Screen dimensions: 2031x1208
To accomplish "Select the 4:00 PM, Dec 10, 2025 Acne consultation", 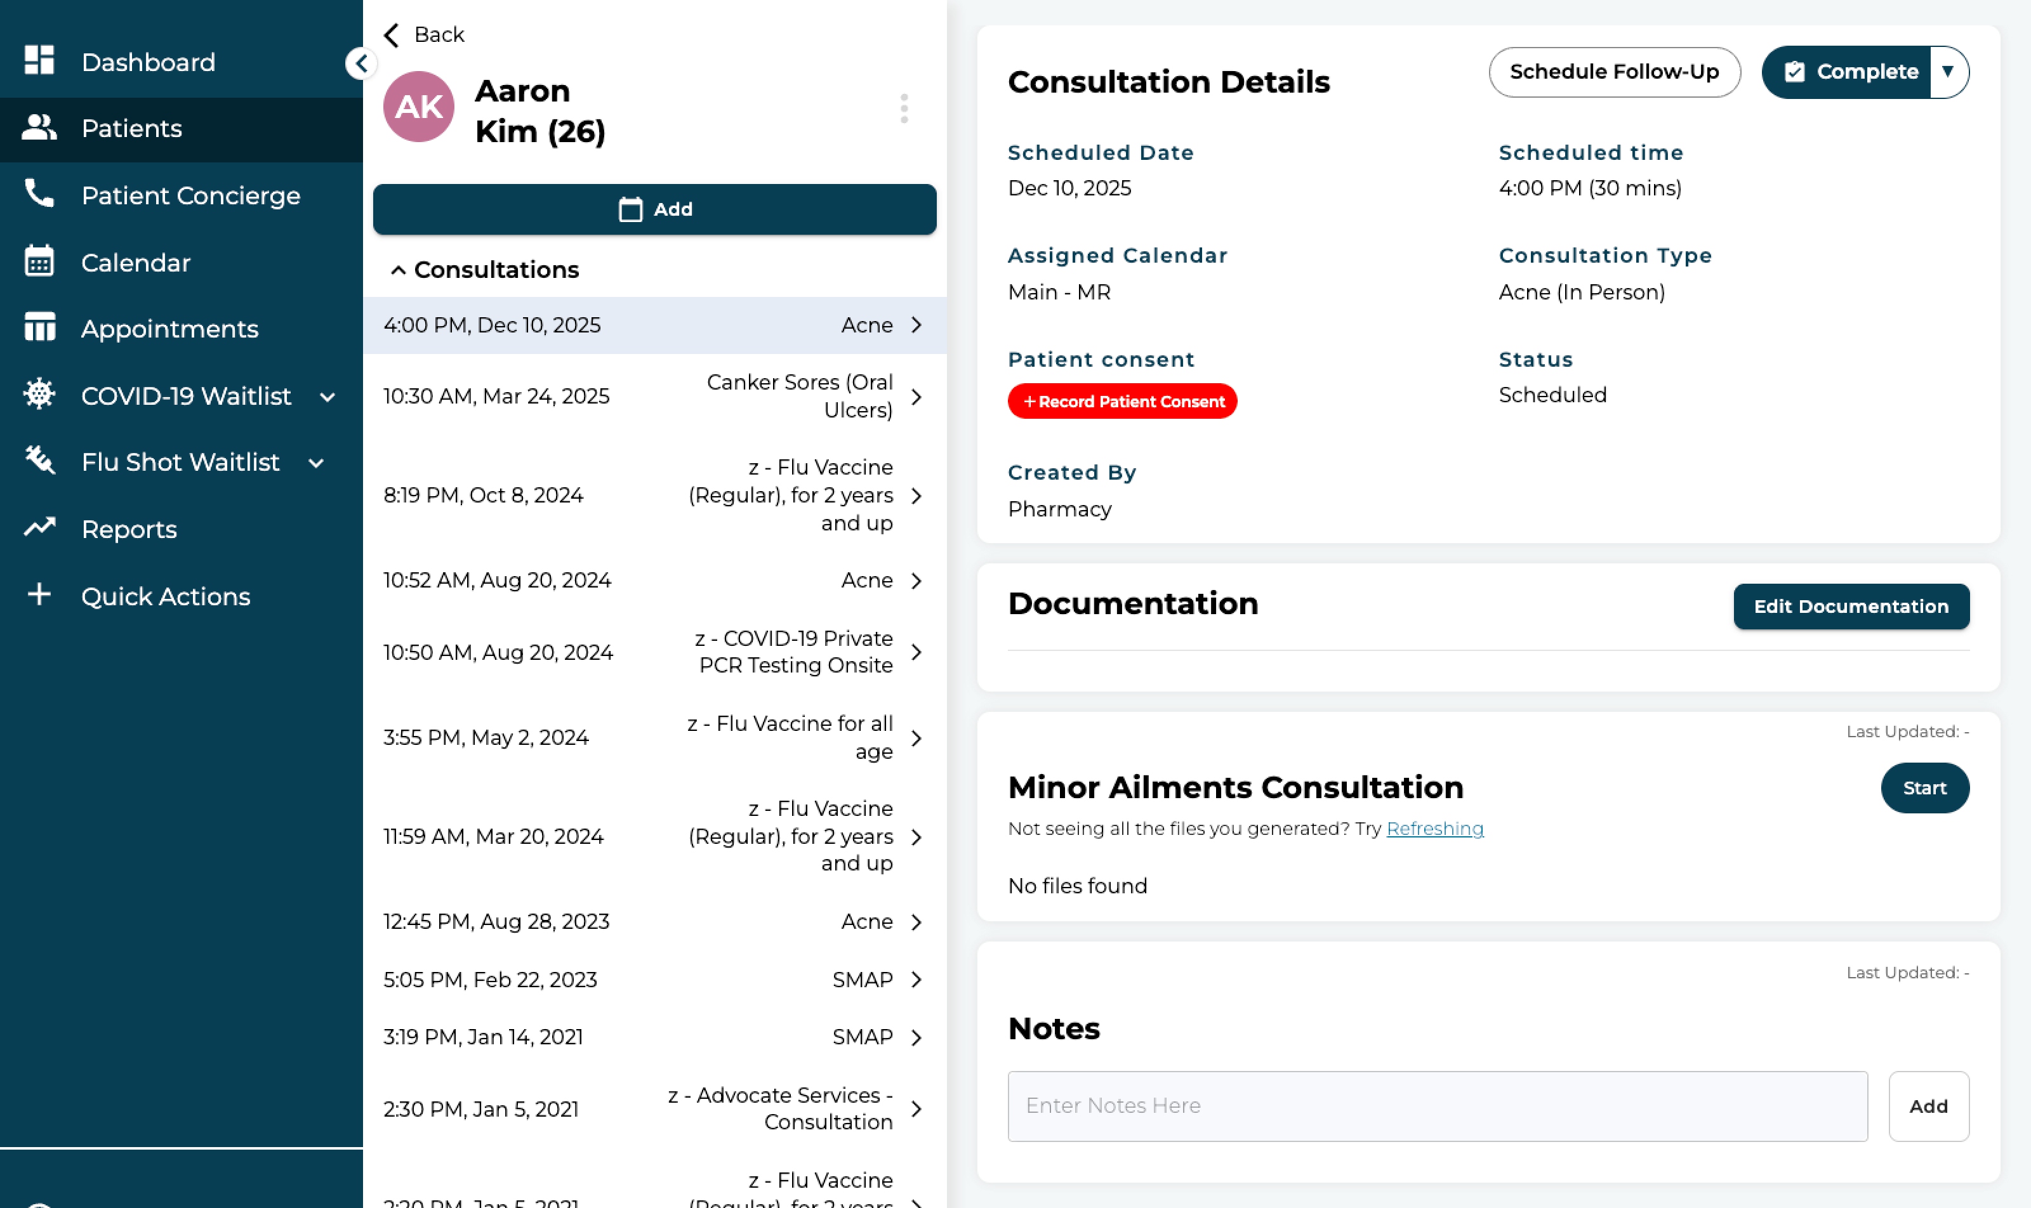I will [655, 325].
